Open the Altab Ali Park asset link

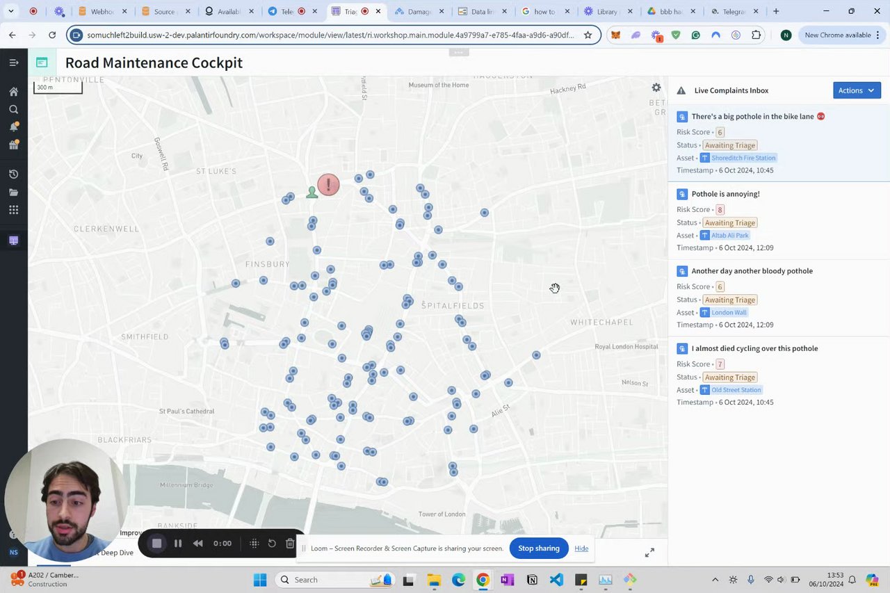pos(725,235)
